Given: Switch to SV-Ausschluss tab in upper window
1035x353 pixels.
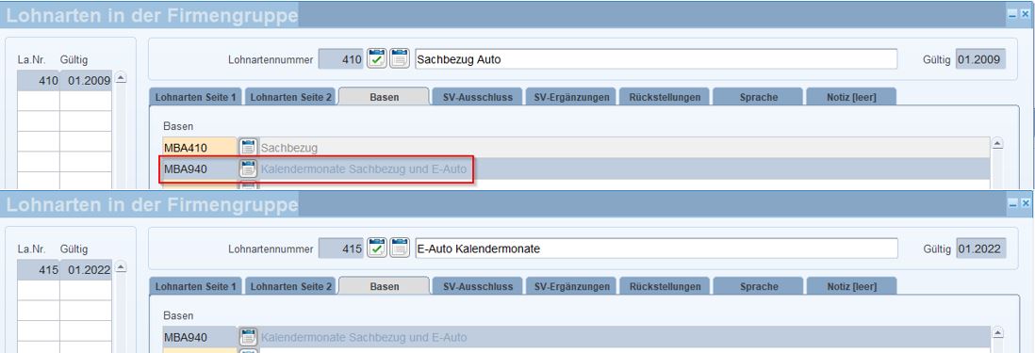Looking at the screenshot, I should point(478,98).
